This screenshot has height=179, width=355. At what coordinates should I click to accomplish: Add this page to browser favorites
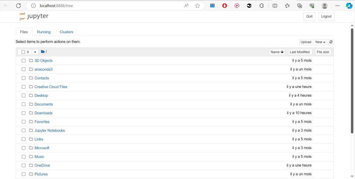(197, 6)
